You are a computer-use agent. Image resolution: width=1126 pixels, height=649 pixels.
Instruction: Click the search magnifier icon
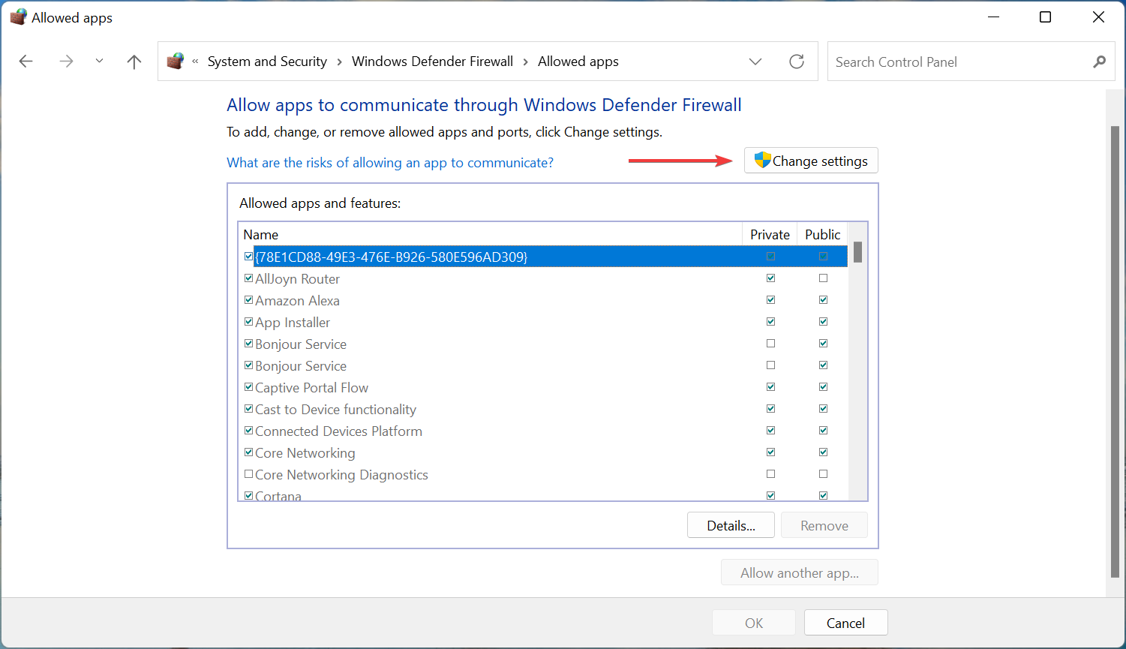1099,62
